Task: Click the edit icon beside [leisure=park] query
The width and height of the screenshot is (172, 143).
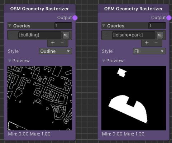Action: [x=160, y=35]
